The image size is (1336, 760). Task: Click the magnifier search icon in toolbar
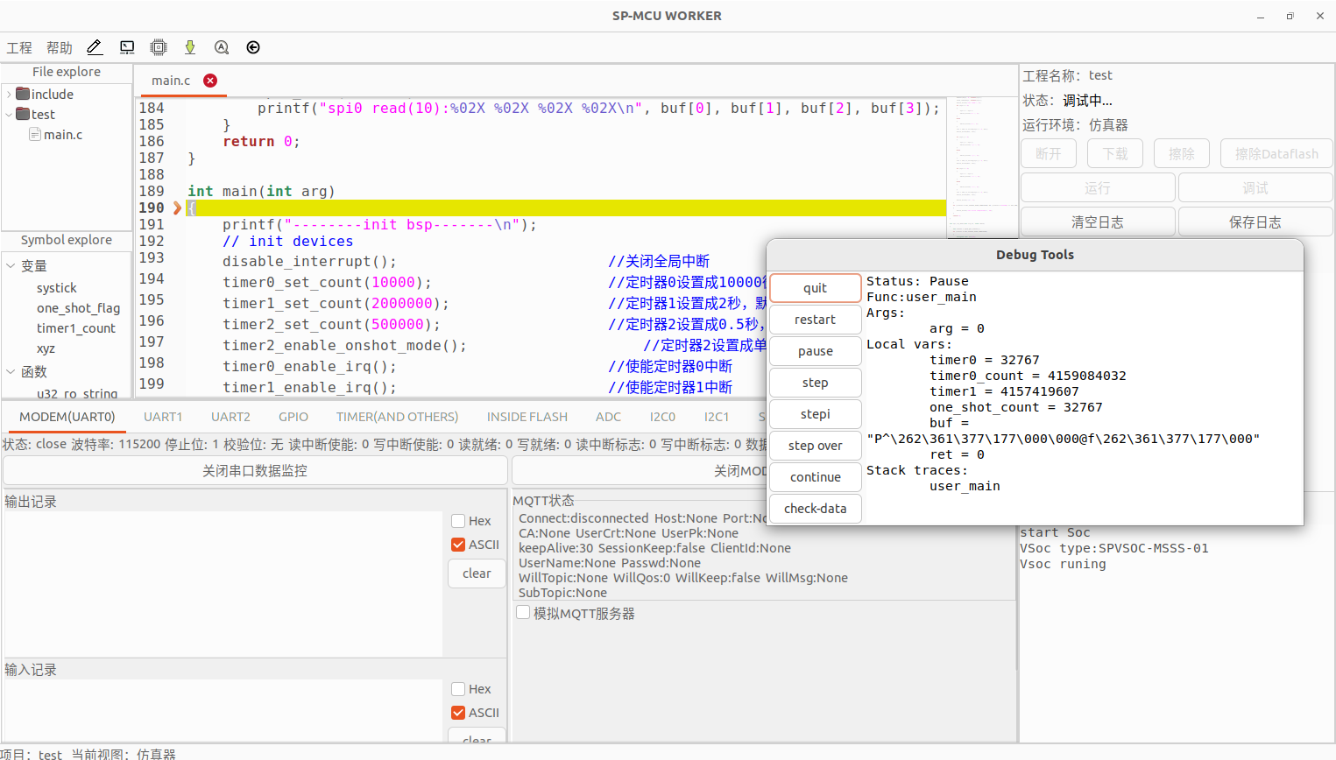[222, 47]
